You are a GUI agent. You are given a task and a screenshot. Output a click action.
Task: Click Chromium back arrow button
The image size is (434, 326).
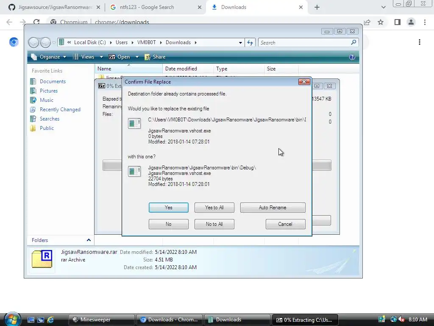tap(9, 22)
